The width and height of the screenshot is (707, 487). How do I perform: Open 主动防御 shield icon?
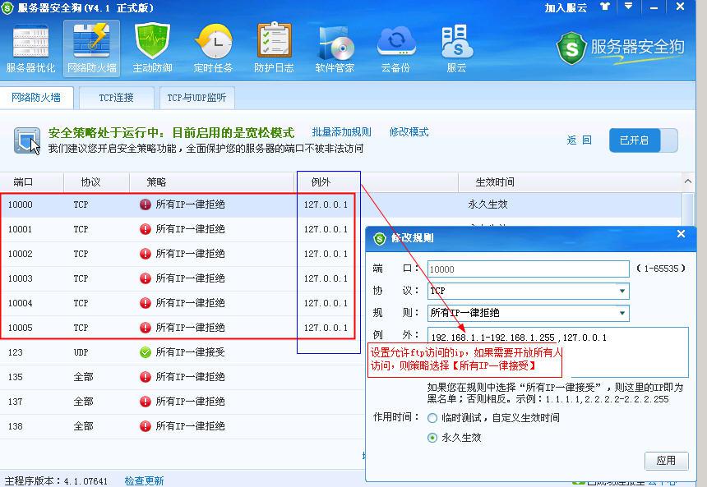152,48
